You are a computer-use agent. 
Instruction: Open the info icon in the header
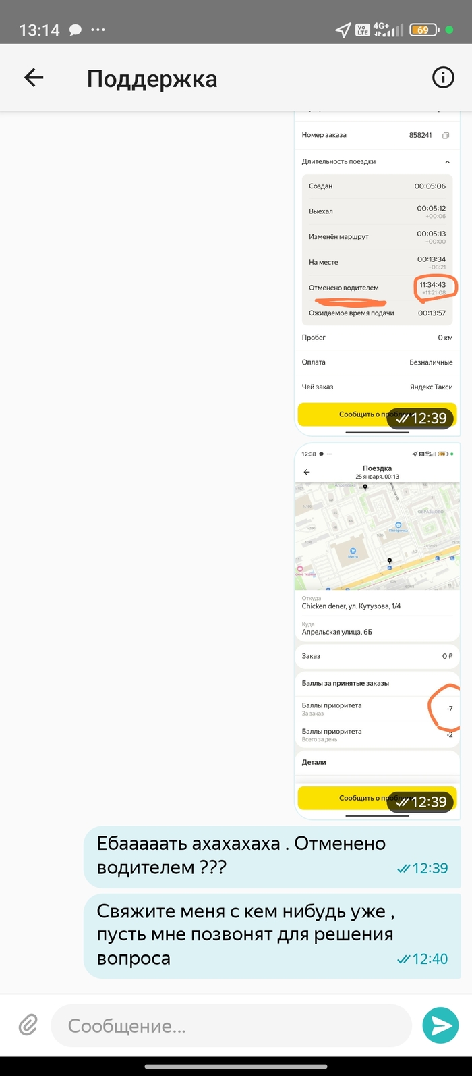point(443,78)
